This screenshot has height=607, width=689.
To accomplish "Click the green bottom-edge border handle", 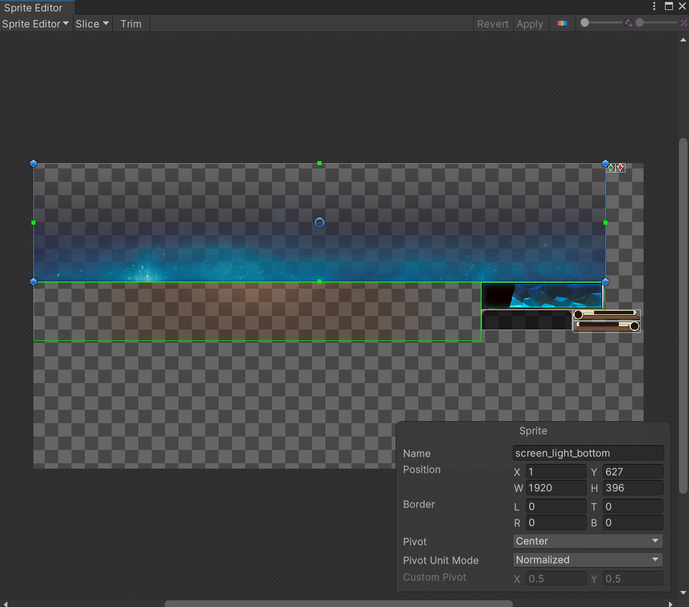I will [319, 281].
